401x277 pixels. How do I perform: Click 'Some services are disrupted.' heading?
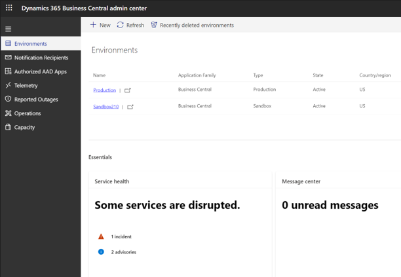pyautogui.click(x=167, y=205)
